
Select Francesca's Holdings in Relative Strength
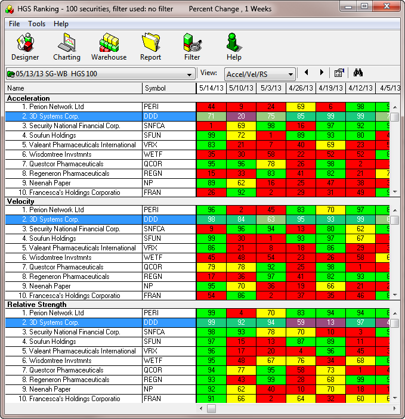[x=73, y=399]
